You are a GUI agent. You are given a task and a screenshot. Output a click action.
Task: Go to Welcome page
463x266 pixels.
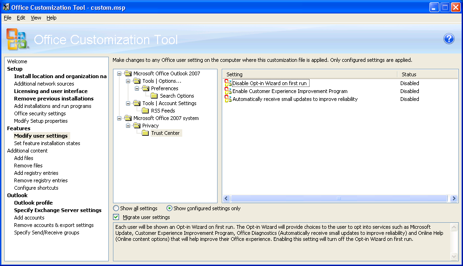coord(17,61)
